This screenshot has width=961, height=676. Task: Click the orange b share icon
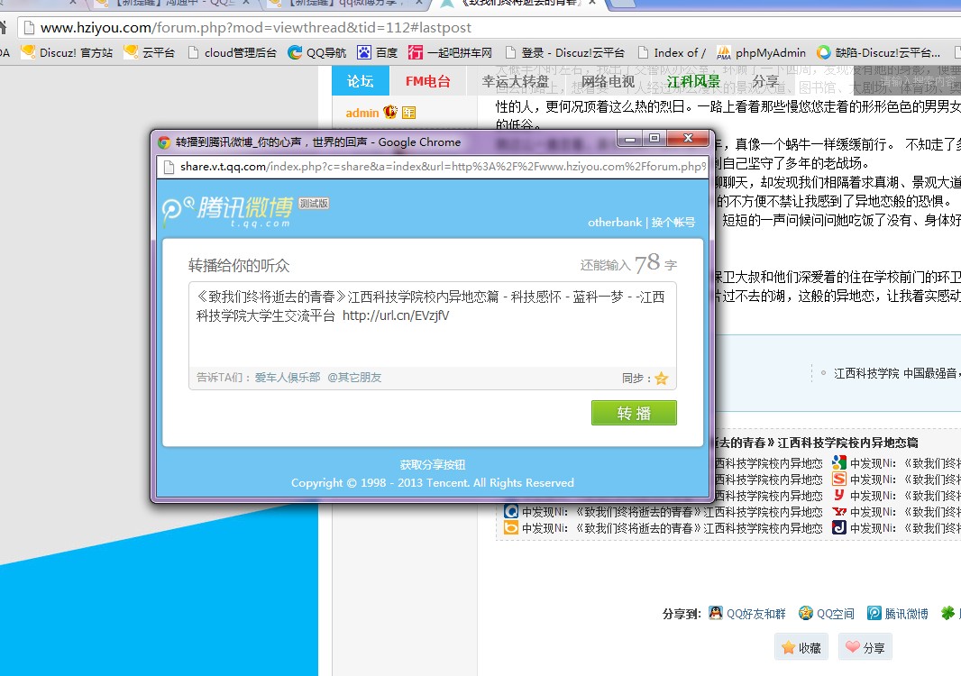[x=510, y=527]
